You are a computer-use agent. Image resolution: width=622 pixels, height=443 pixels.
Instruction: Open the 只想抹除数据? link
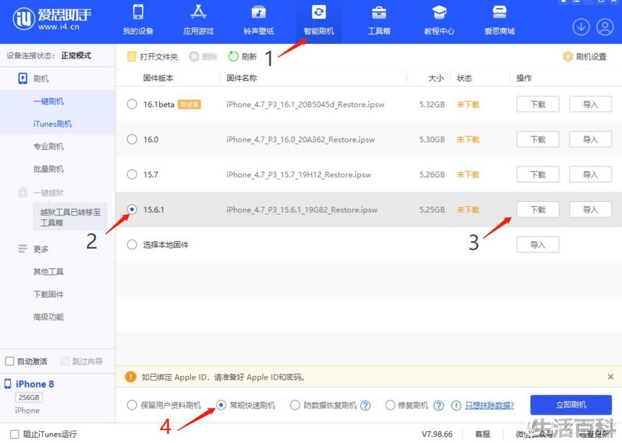tap(490, 406)
